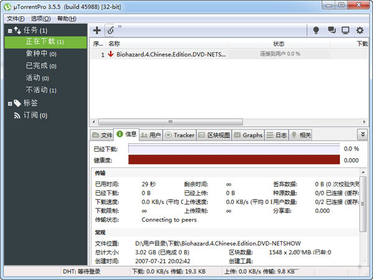The height and width of the screenshot is (280, 373).
Task: Click the 已用时间 value 29 秒
Action: (x=149, y=184)
